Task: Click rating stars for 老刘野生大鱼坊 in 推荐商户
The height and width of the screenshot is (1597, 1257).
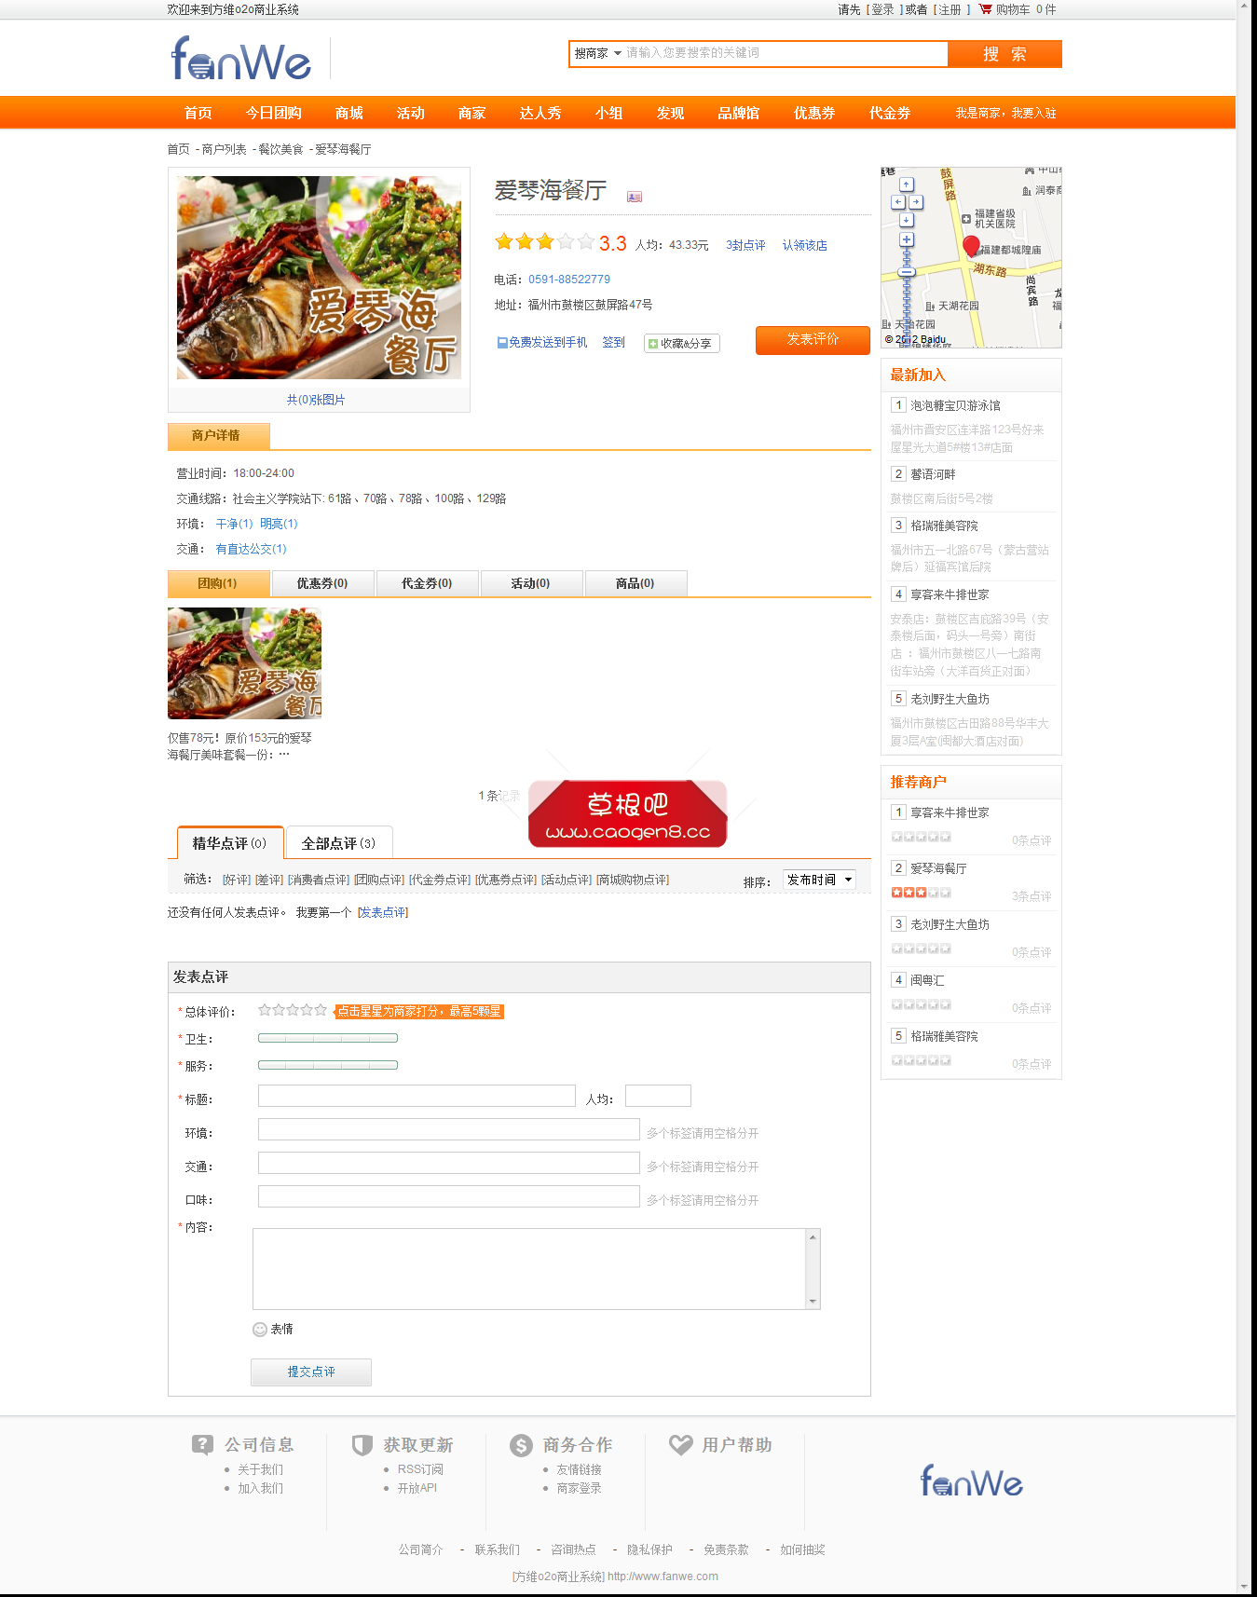Action: [921, 949]
